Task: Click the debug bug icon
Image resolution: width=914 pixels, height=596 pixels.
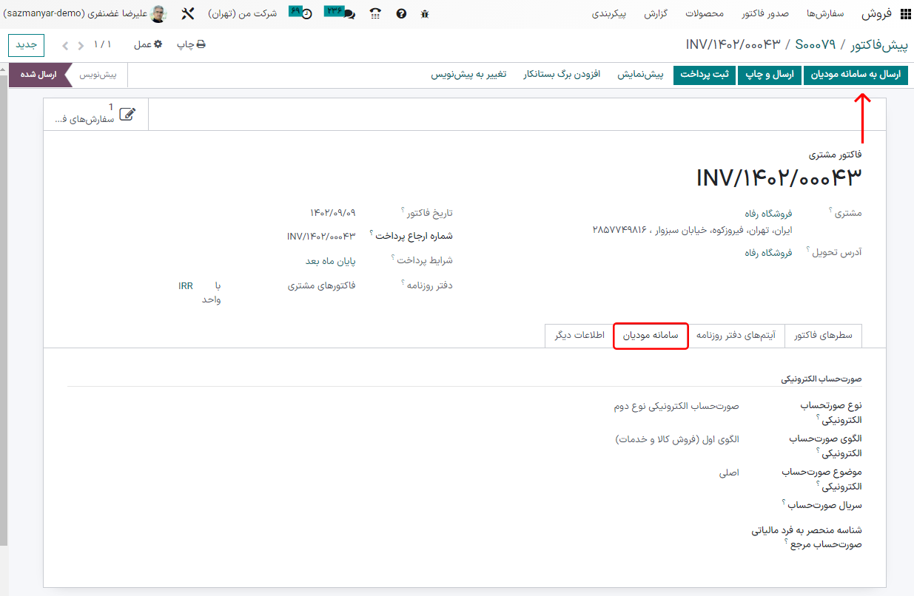Action: (424, 14)
